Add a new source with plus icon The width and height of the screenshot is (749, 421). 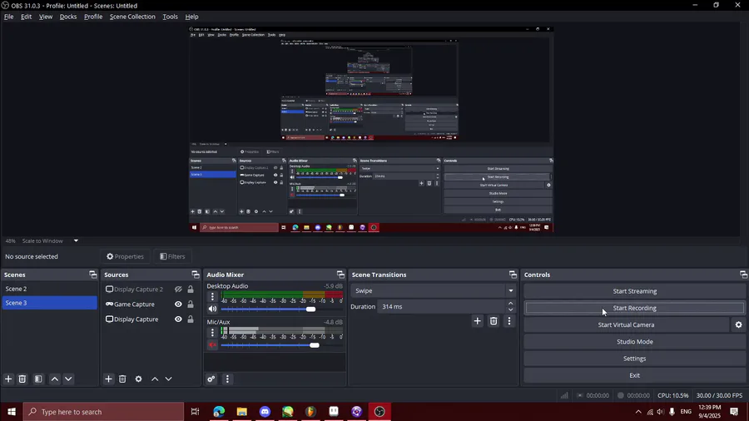tap(108, 379)
